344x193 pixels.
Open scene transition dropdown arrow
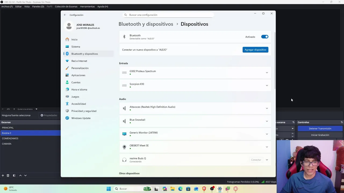point(292,129)
